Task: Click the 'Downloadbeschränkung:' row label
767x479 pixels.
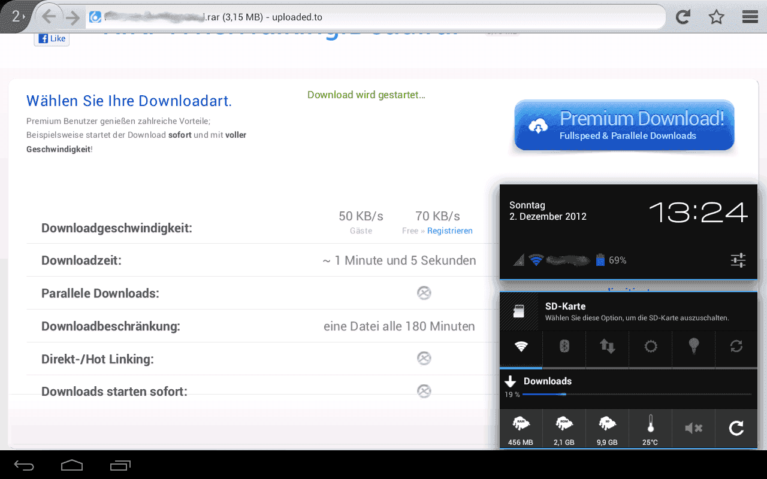Action: 111,326
